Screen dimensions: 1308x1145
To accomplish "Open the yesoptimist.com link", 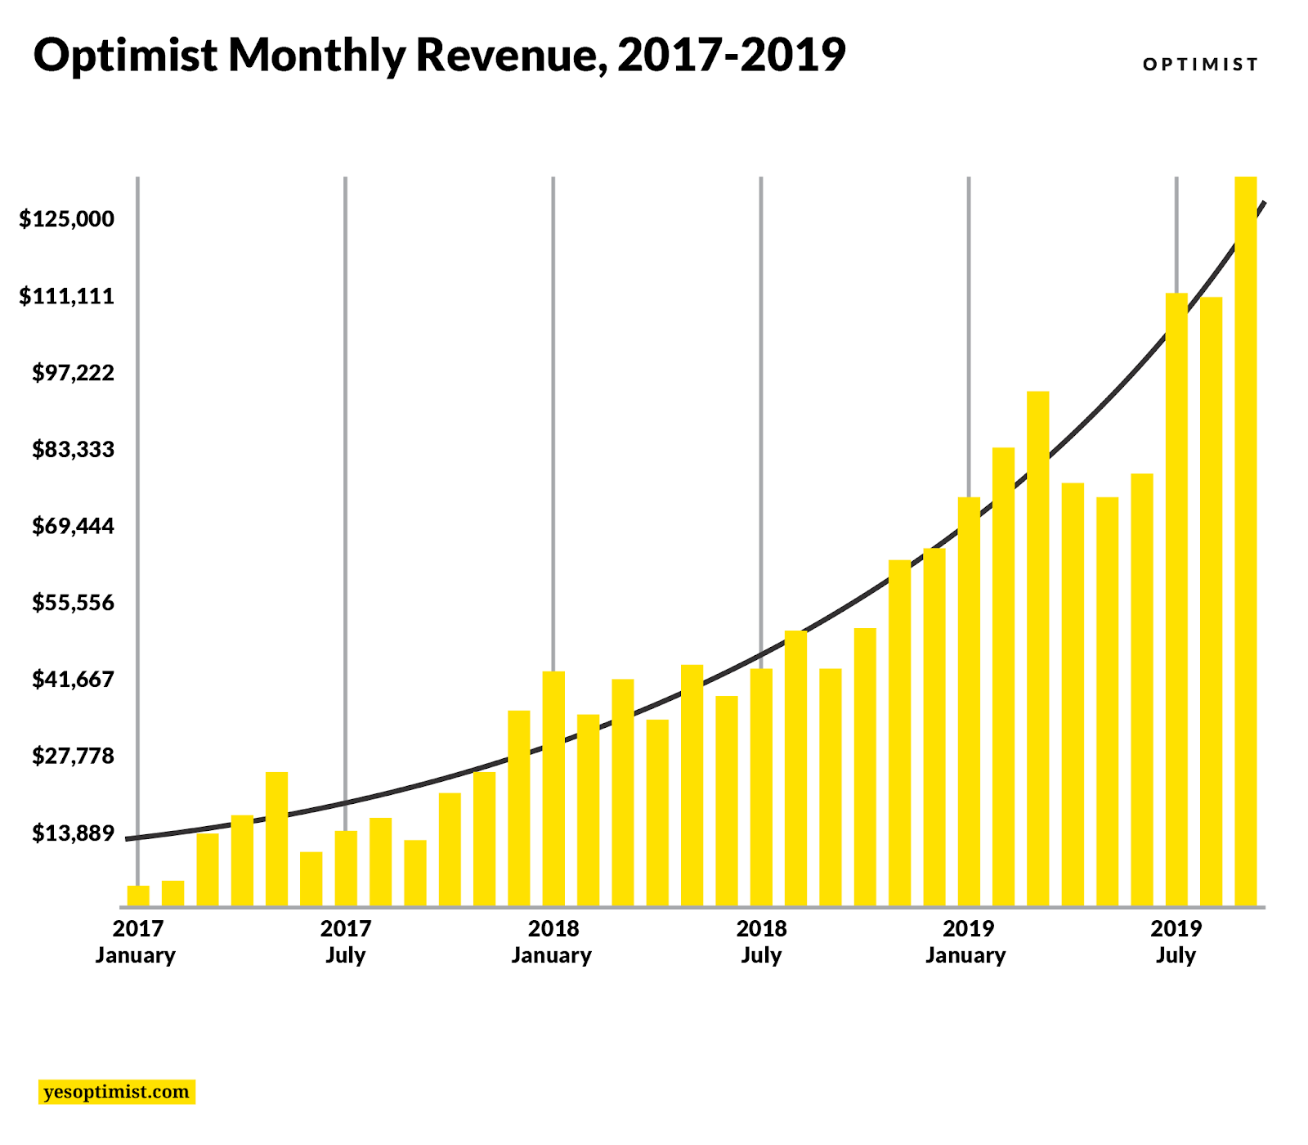I will pyautogui.click(x=116, y=1092).
